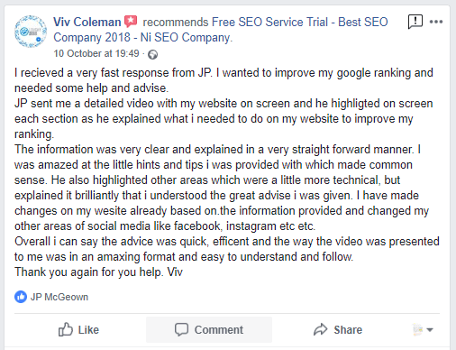
Task: Click the curved arrow icon beside Share
Action: (321, 329)
